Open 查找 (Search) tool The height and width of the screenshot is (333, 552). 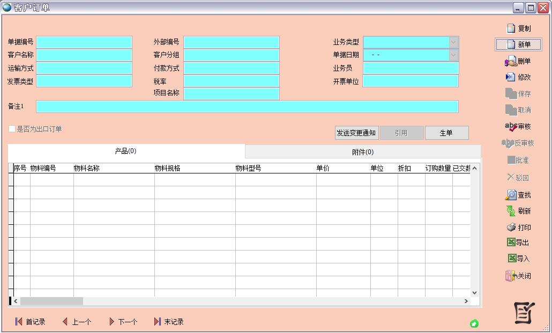click(518, 195)
